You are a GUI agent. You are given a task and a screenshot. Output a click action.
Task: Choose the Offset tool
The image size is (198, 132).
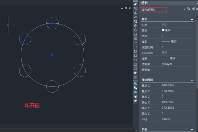[x=135, y=17]
